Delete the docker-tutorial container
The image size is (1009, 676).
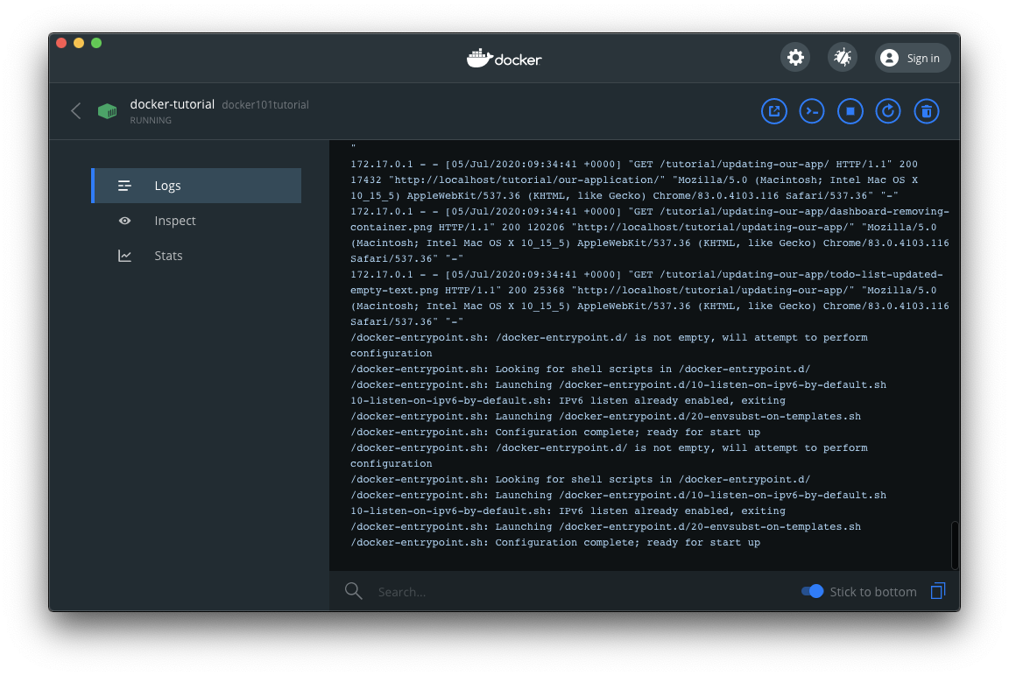927,111
